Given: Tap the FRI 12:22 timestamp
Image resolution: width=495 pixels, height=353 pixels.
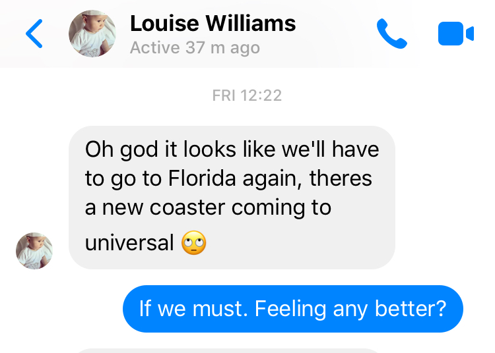Looking at the screenshot, I should 247,95.
